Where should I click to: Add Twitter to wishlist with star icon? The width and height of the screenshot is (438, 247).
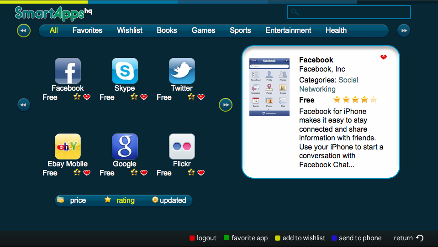[x=191, y=97]
